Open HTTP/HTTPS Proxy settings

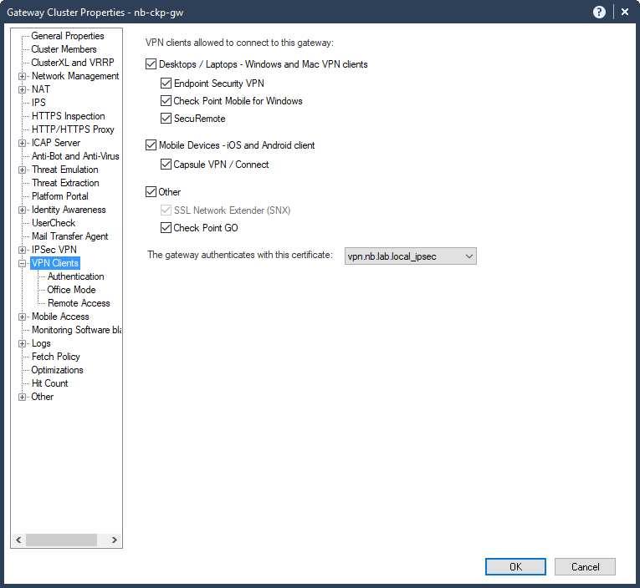[73, 129]
